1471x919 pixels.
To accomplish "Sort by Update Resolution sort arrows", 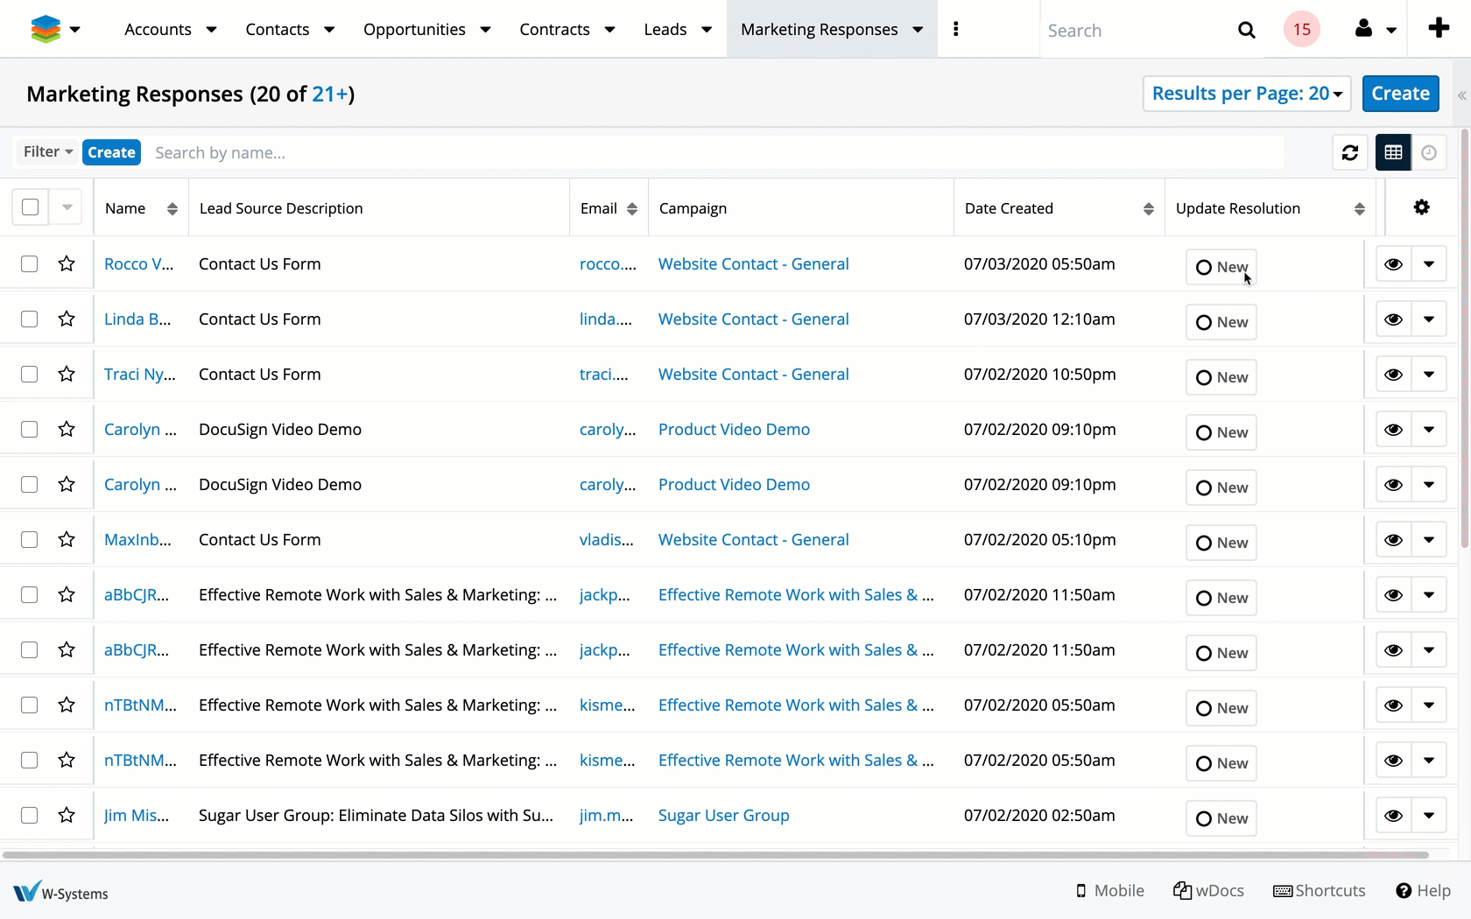I will coord(1360,208).
